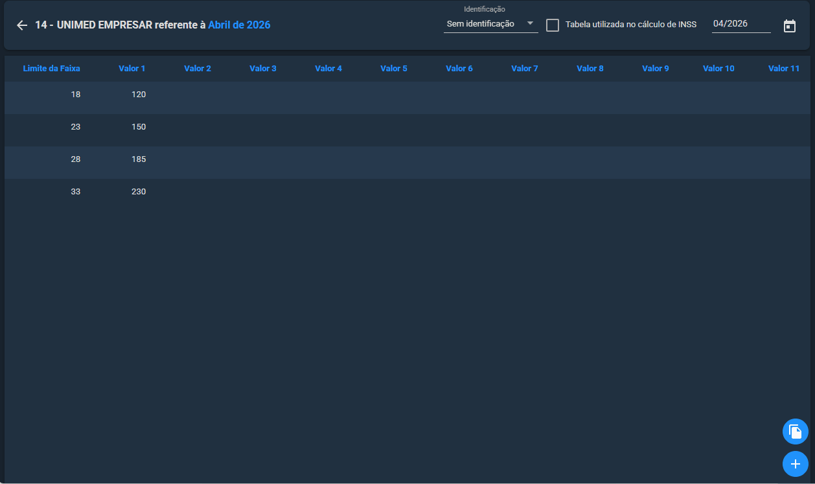Select the Valor 9 column header
The image size is (815, 484).
656,69
